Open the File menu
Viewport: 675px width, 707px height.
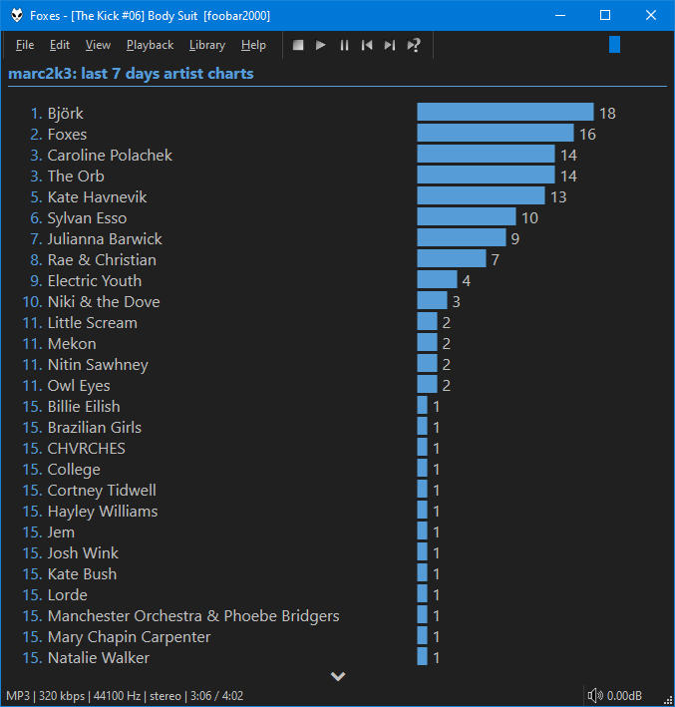click(25, 45)
